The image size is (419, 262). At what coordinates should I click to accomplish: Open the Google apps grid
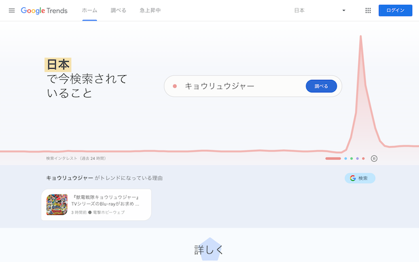click(368, 10)
